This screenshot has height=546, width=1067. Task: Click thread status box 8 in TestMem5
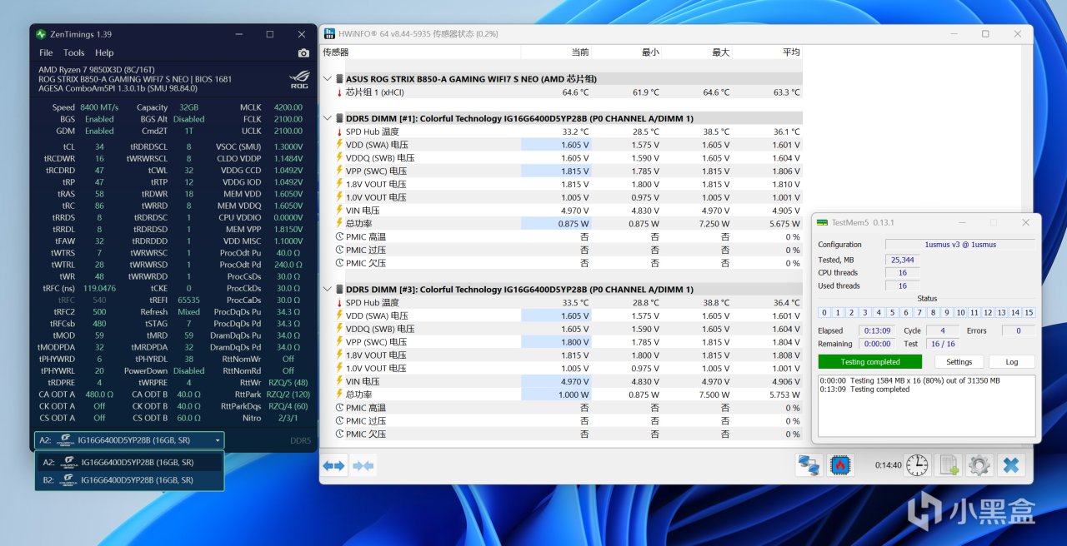coord(934,313)
